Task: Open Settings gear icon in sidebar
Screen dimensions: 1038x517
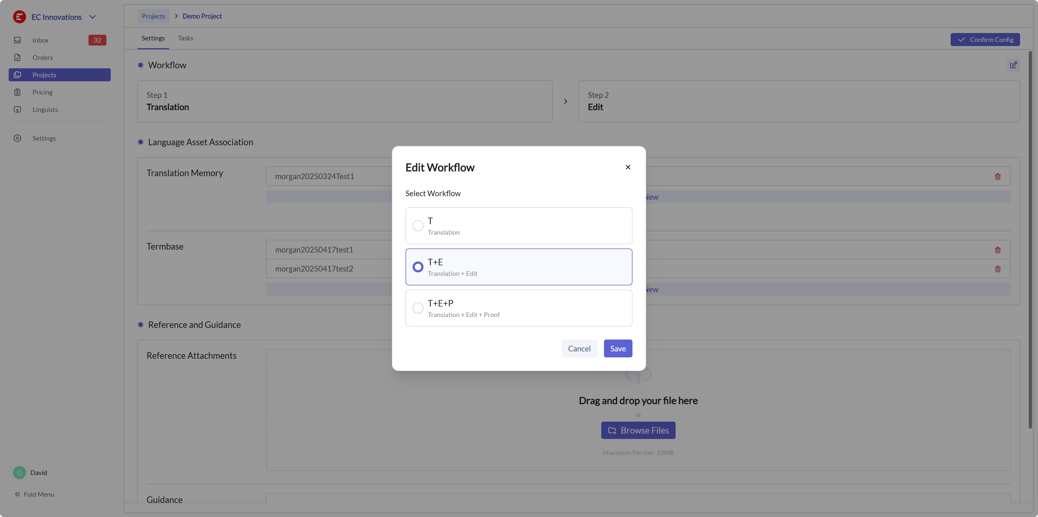Action: (x=17, y=138)
